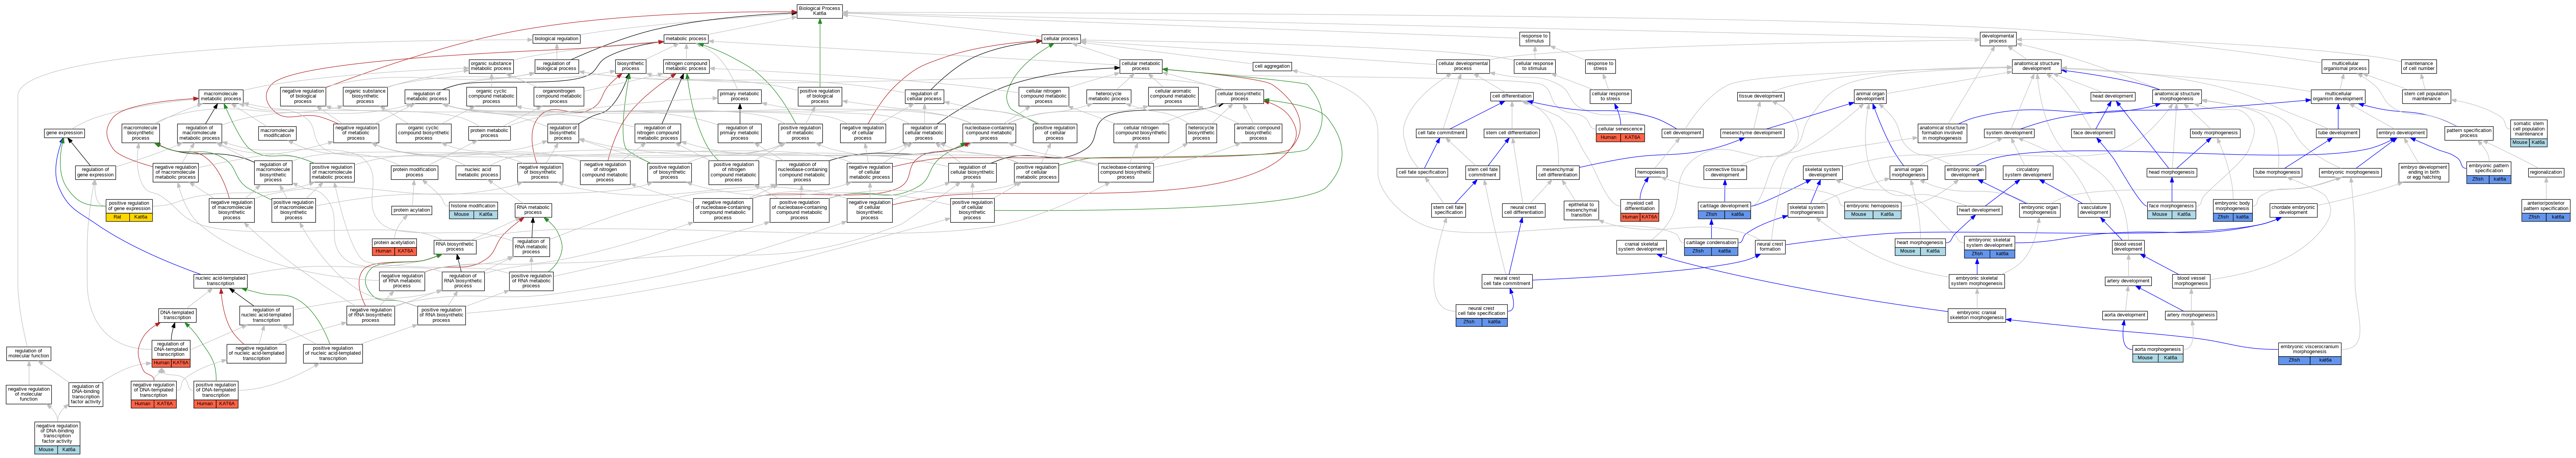Click the root node Biological Process Kat6a
The height and width of the screenshot is (458, 2576).
[819, 11]
